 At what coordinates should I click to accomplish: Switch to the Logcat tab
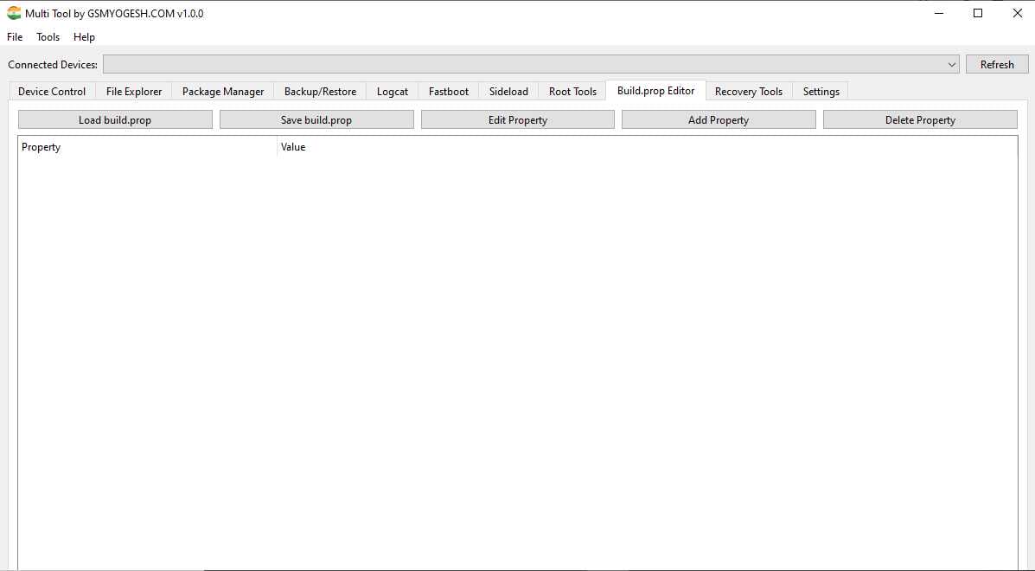coord(393,92)
